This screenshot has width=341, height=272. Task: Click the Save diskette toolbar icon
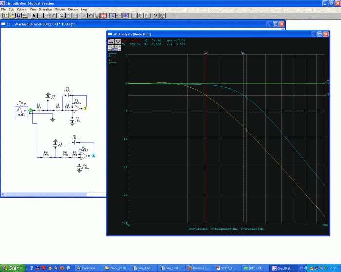(x=18, y=16)
